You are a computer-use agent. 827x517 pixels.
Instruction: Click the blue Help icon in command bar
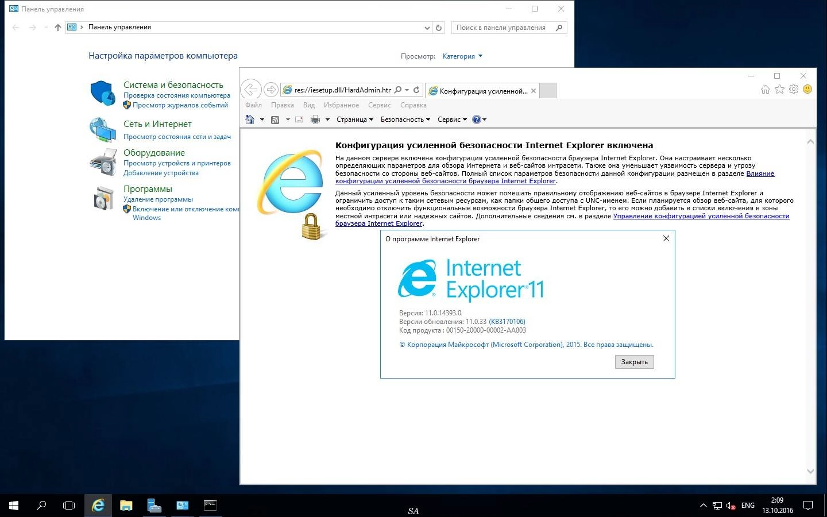476,119
